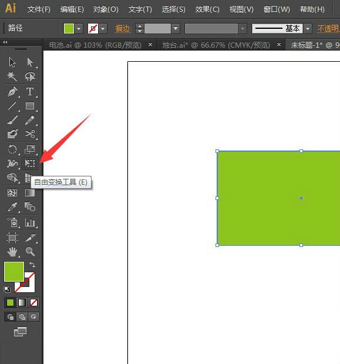Select the Rotate tool
This screenshot has height=364, width=340.
(x=12, y=149)
